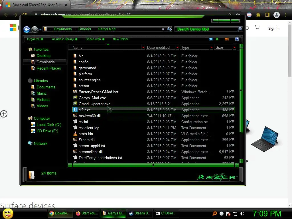Open the Share with dropdown
The image size is (292, 219).
pos(95,39)
